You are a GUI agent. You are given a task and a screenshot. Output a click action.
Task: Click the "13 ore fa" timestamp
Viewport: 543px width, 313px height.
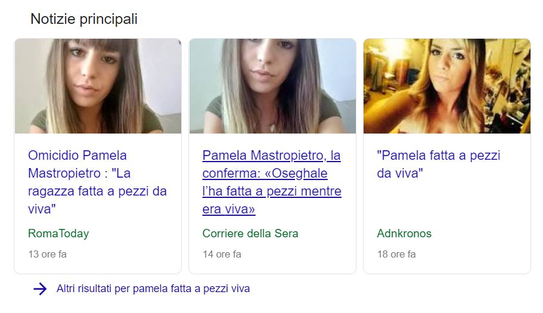click(x=48, y=254)
